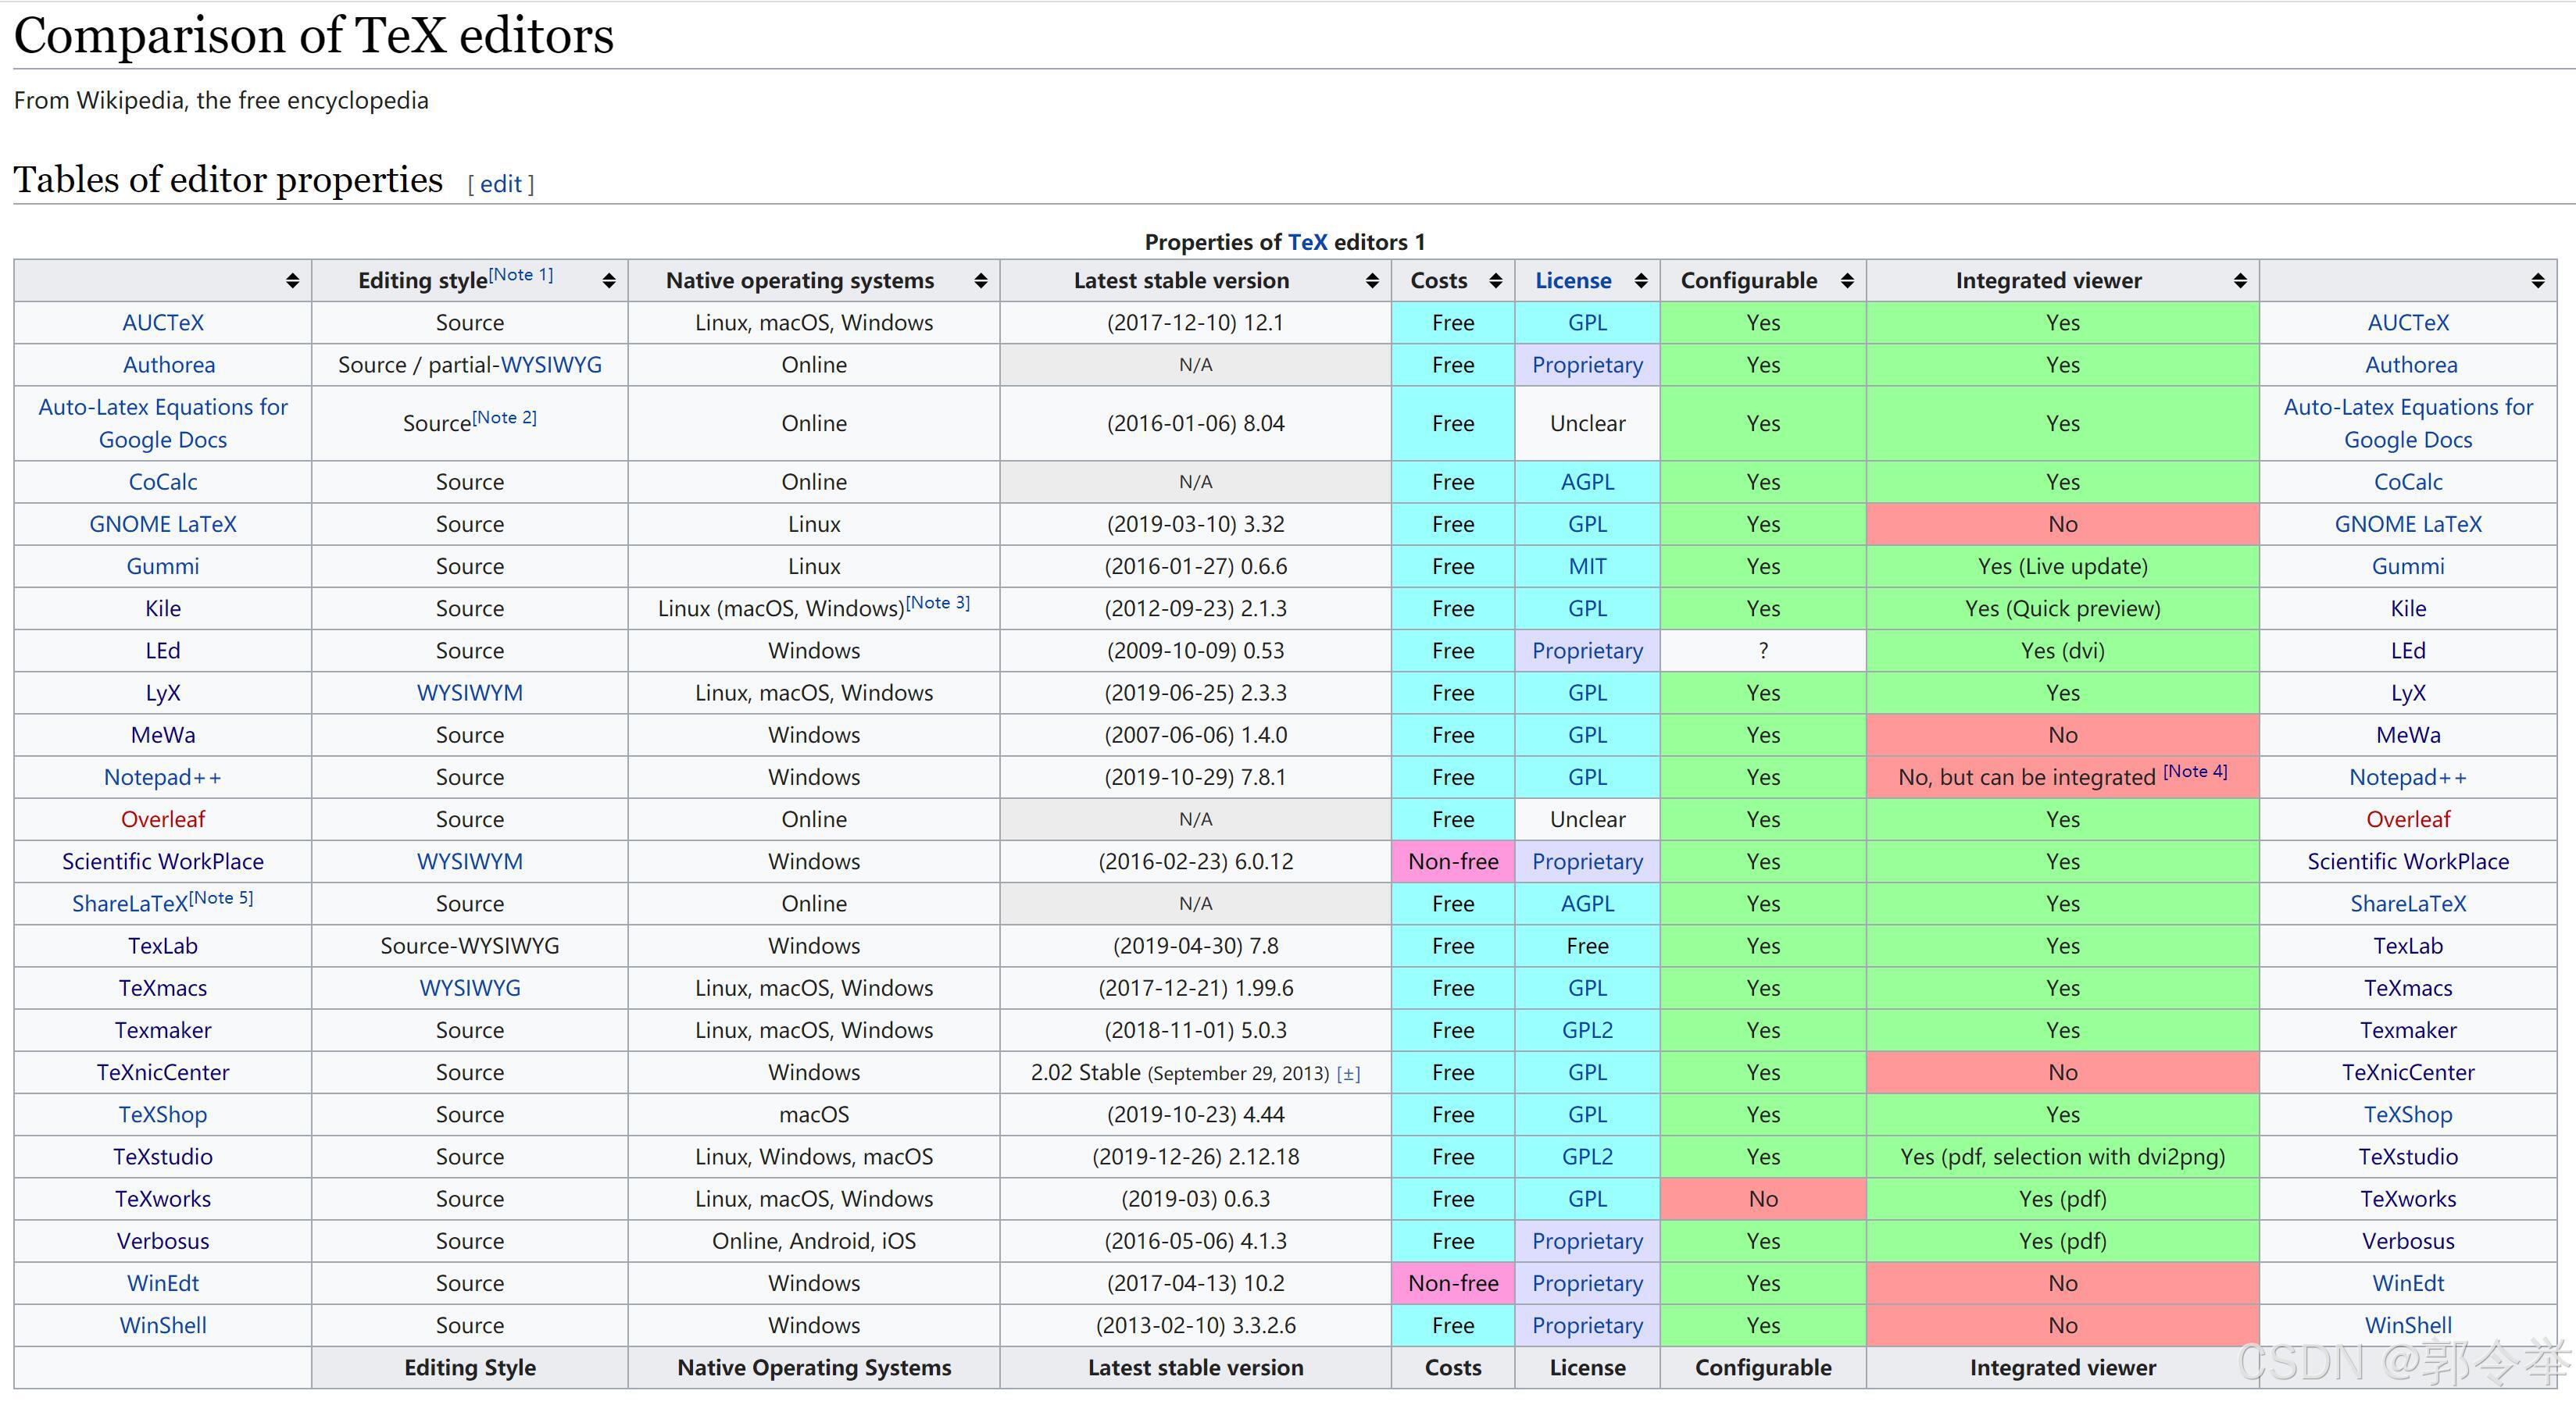
Task: Open the Gummi MIT license link
Action: (1587, 566)
